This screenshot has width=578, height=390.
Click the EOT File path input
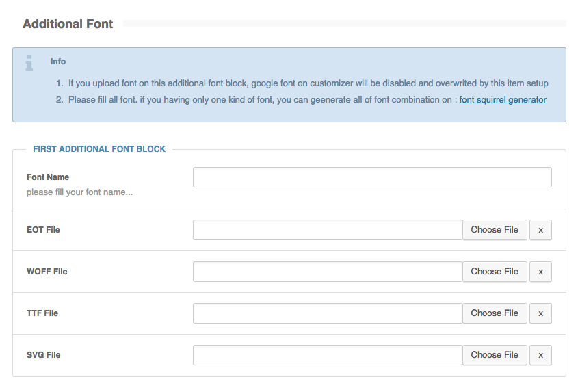tap(328, 230)
